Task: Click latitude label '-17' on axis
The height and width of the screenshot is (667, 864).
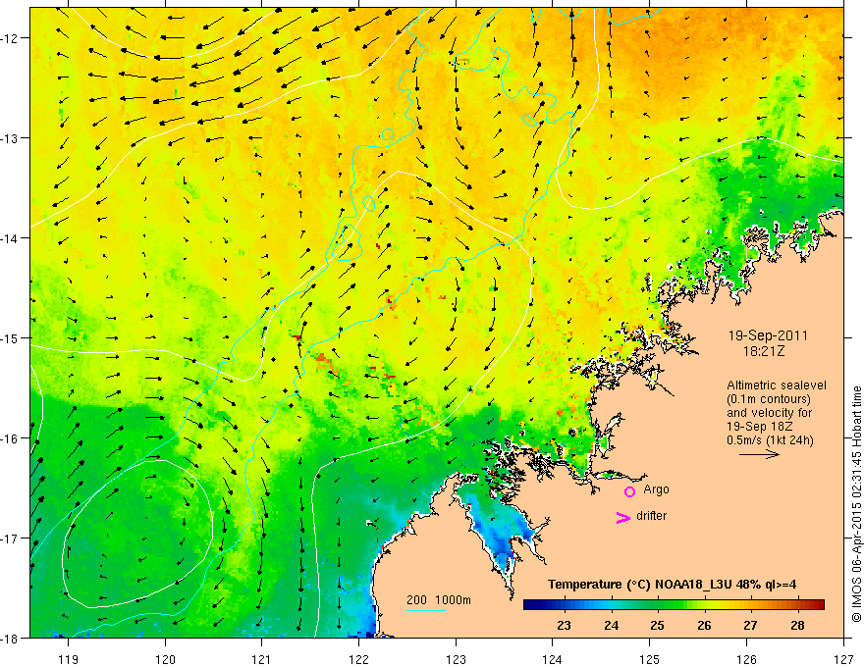Action: click(11, 539)
